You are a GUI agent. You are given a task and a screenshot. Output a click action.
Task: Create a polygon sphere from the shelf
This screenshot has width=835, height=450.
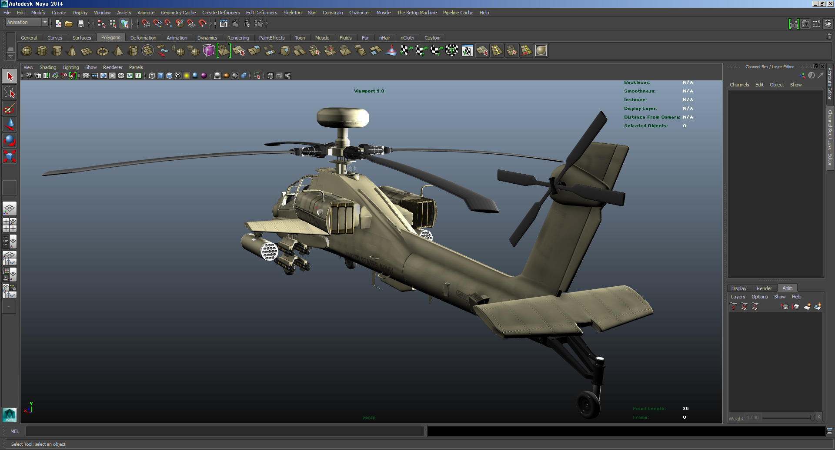click(x=27, y=51)
